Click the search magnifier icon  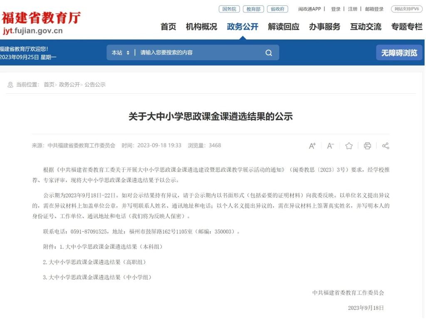268,53
